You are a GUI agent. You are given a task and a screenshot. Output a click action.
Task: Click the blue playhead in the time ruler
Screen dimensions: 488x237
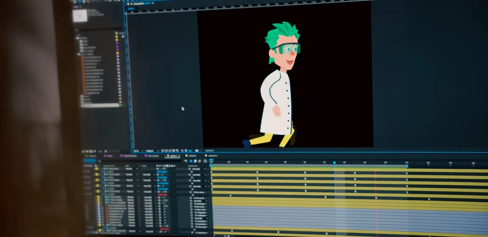(x=334, y=163)
